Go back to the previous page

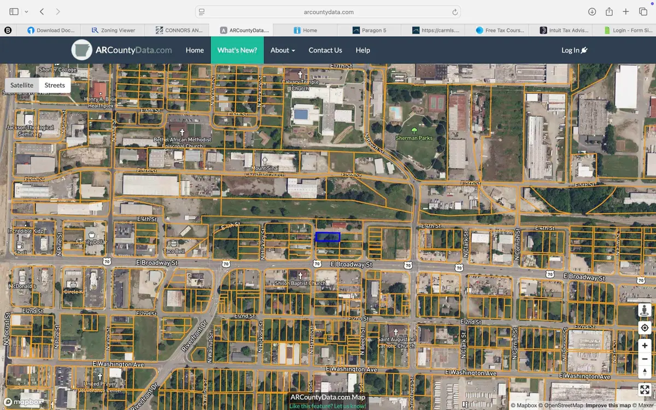click(x=42, y=11)
